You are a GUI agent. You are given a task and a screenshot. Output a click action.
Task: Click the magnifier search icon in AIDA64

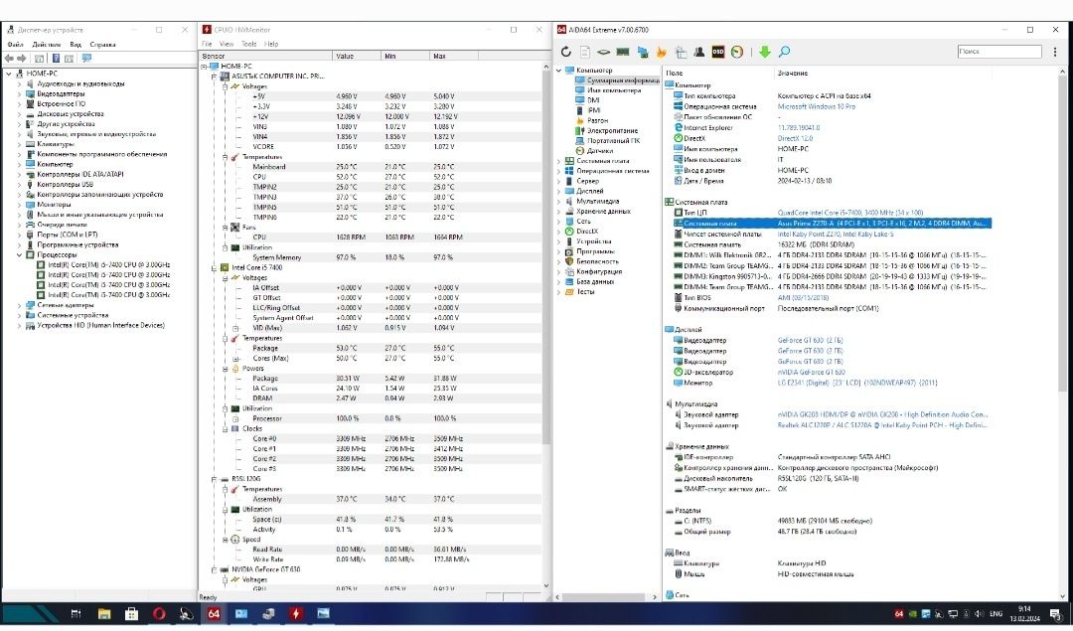tap(784, 52)
